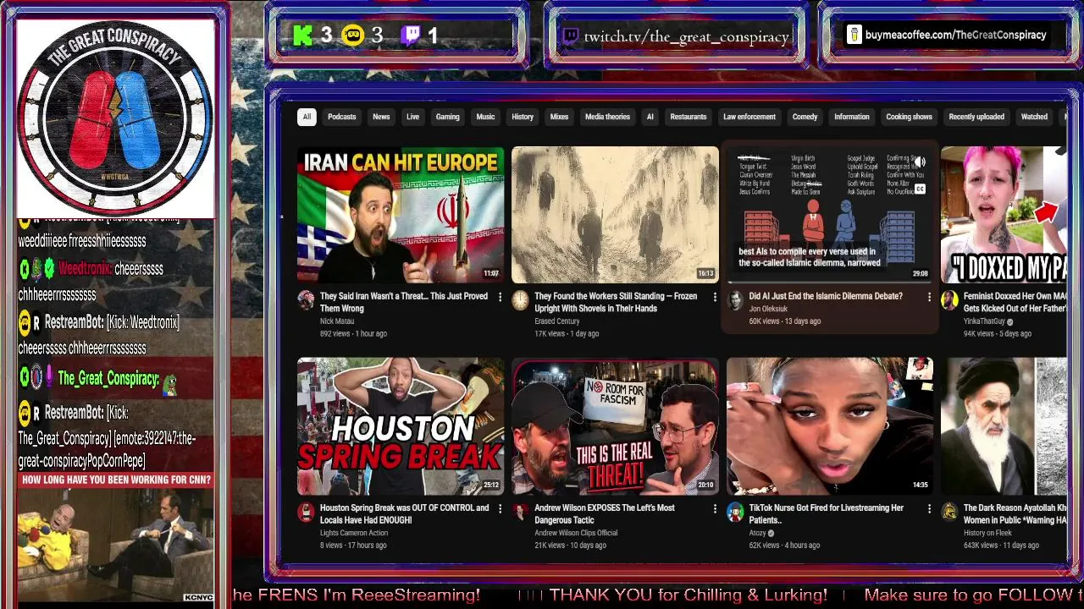
Task: Open the Jon Oleksiuk channel name link
Action: click(x=768, y=310)
